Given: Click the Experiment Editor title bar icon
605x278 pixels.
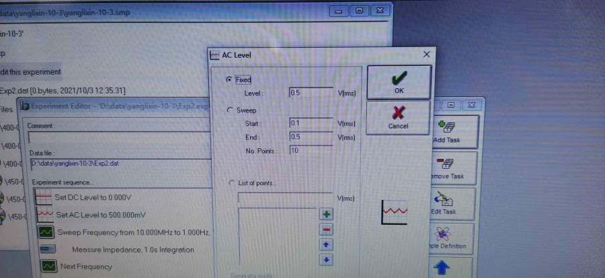Looking at the screenshot, I should coord(25,106).
